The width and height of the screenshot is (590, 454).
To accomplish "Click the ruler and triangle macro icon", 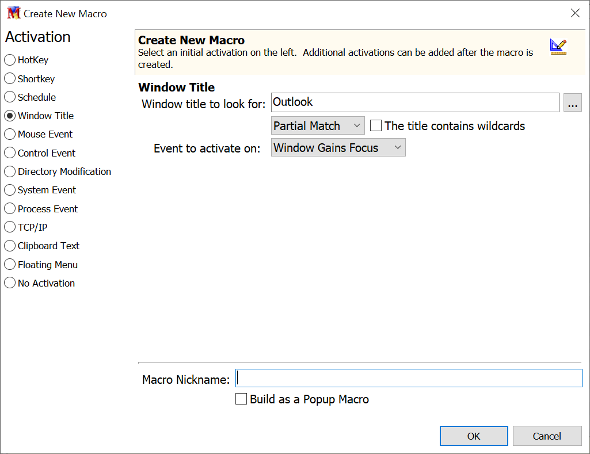I will (x=558, y=47).
